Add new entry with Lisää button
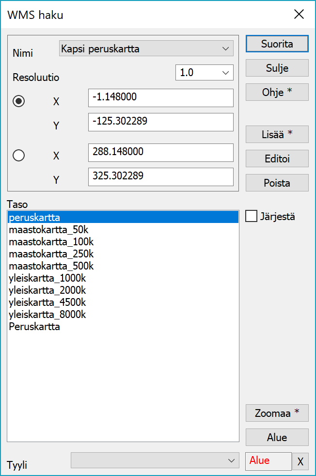Viewport: 316px width, 476px height. [x=277, y=134]
